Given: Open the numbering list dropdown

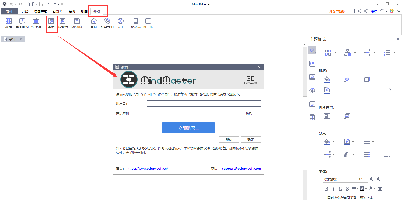Looking at the screenshot, I should pos(394,53).
